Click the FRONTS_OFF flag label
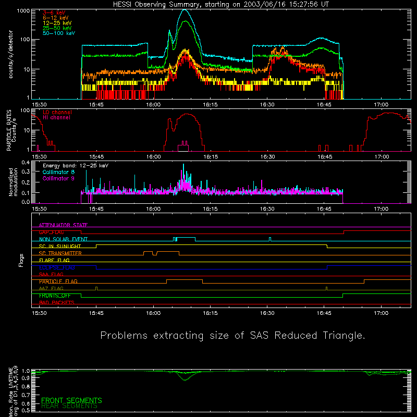This screenshot has height=417, width=417. [55, 296]
